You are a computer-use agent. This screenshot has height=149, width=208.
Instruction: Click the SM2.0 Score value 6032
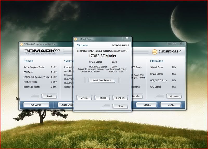coord(114,62)
